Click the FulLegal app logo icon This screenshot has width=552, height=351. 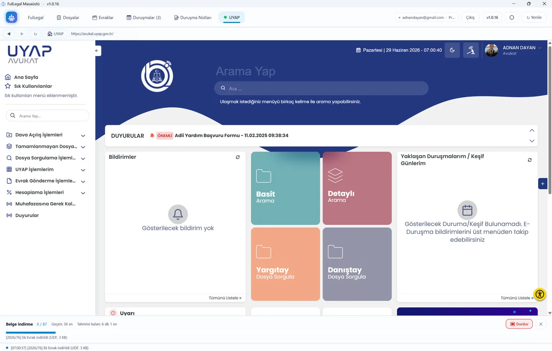pos(12,18)
